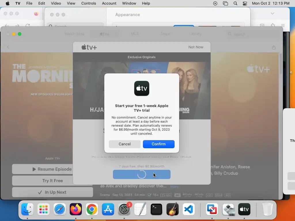
Task: Open Safari from the Dock
Action: 60,209
